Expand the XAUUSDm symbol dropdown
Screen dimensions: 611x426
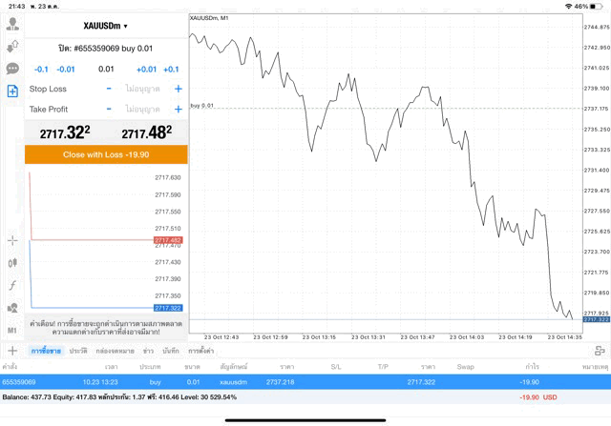[105, 26]
